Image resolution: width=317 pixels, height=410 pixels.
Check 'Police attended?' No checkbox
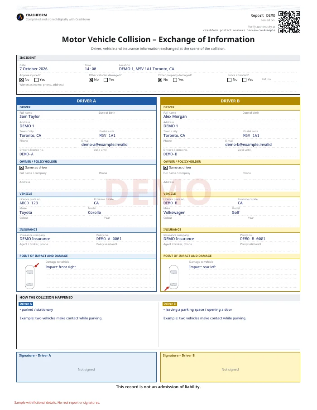tap(229, 80)
